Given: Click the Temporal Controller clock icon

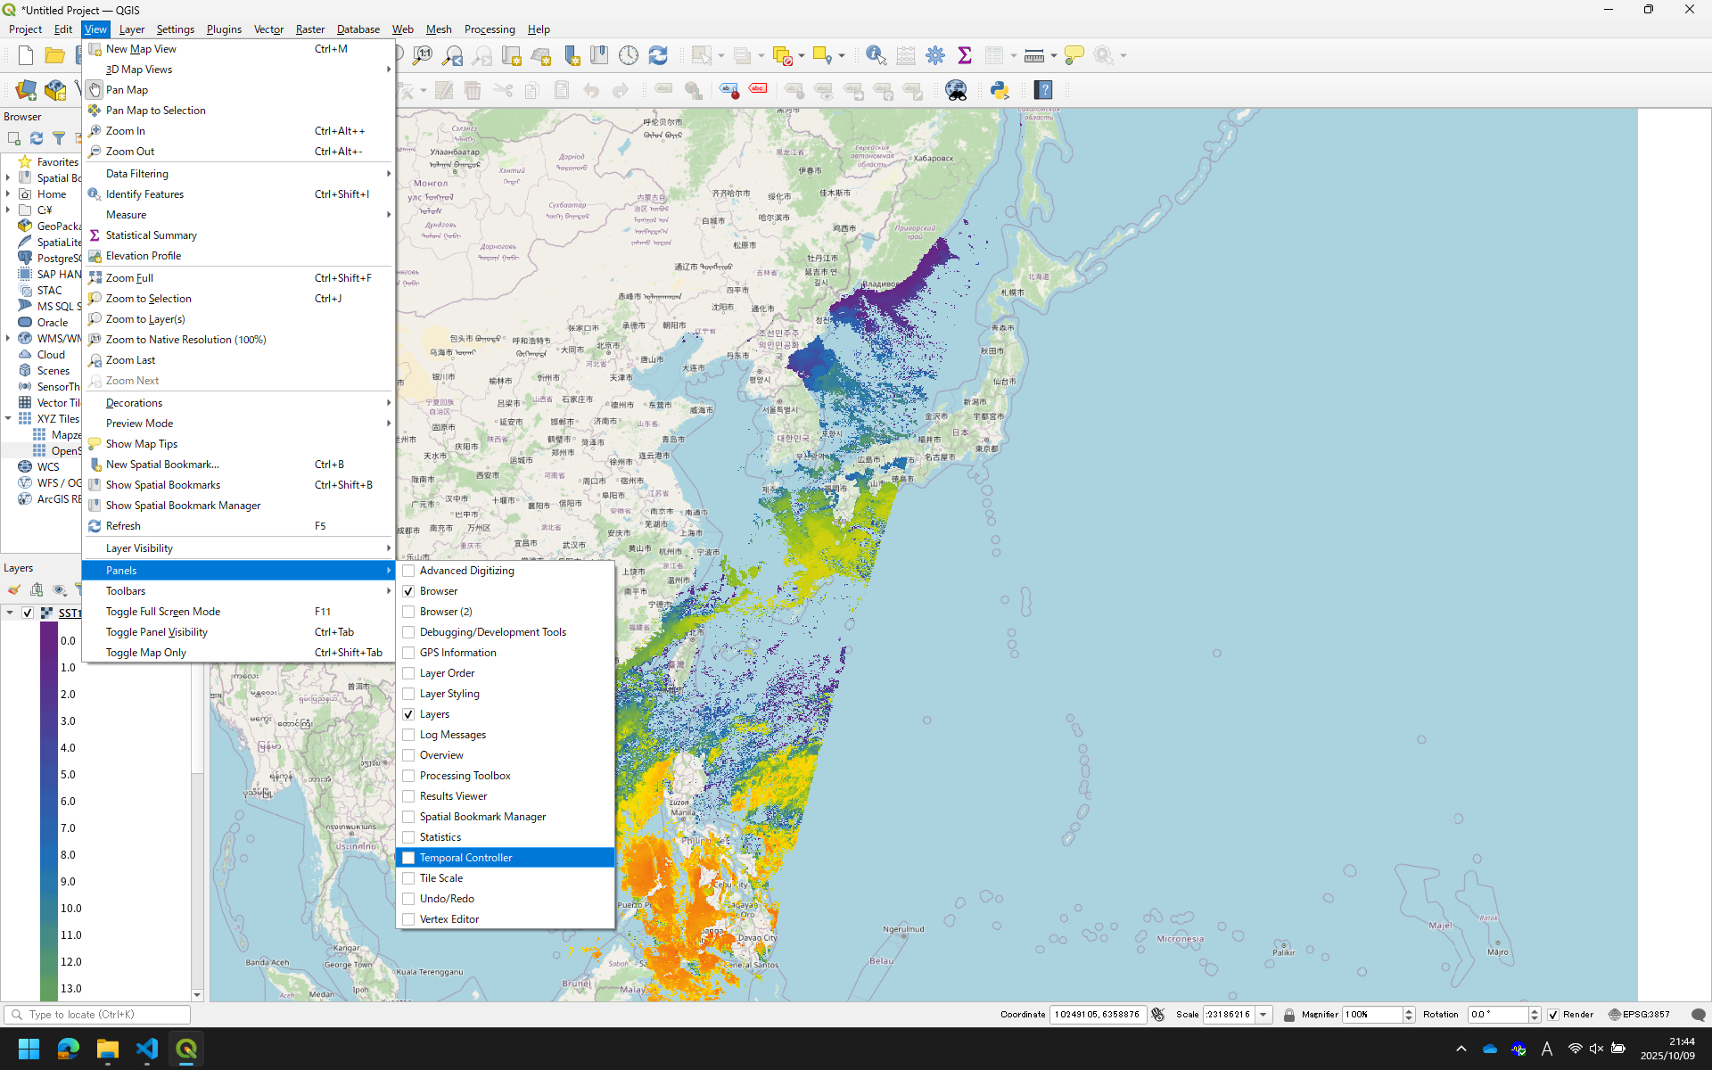Looking at the screenshot, I should (629, 55).
